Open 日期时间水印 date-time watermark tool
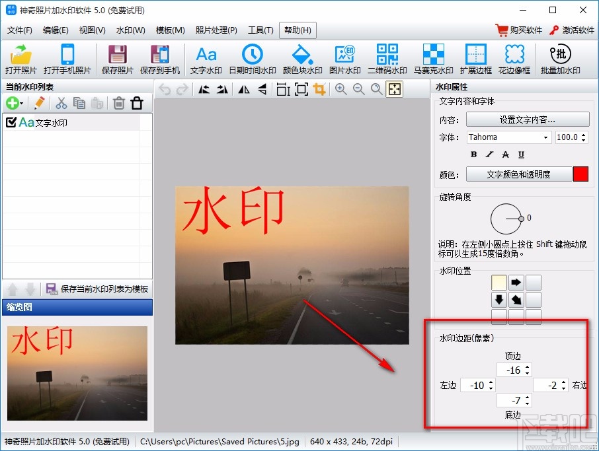 252,58
